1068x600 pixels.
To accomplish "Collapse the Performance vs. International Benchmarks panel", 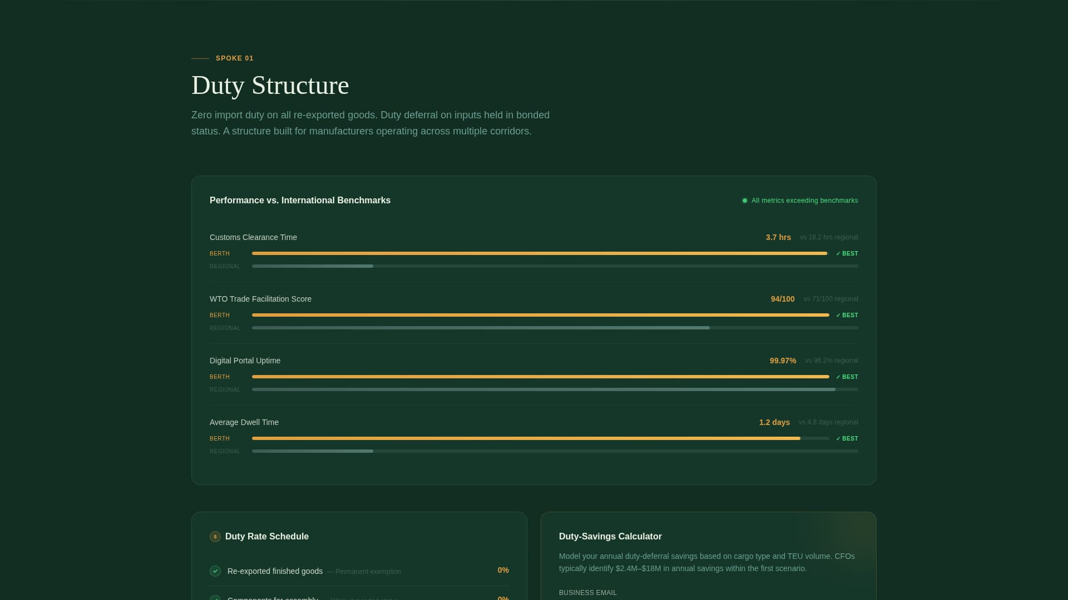I will click(x=300, y=201).
